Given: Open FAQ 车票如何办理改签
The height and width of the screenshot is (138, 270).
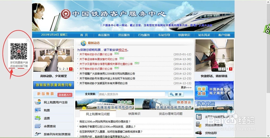Looking at the screenshot, I should pos(105,122).
